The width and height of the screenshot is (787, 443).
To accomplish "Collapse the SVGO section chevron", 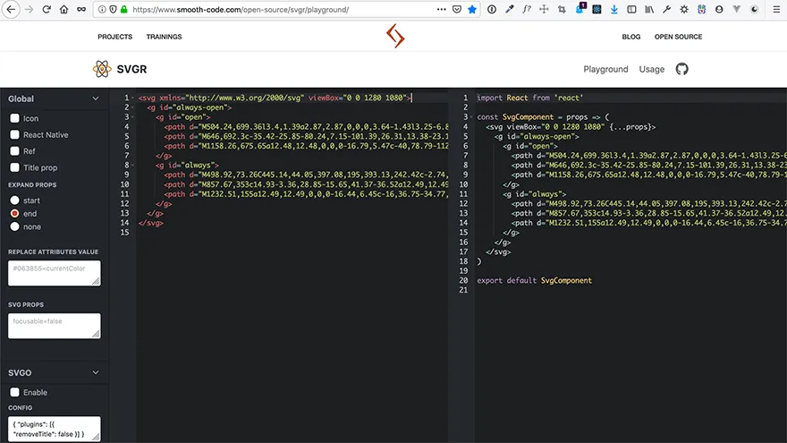I will [96, 373].
